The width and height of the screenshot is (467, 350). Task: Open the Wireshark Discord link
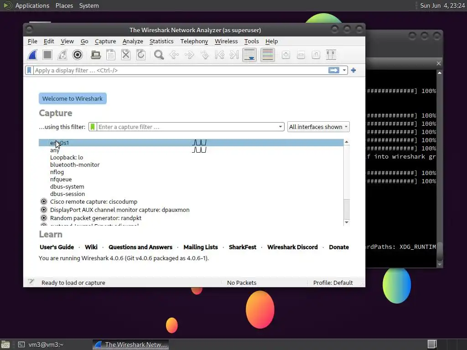pos(292,247)
